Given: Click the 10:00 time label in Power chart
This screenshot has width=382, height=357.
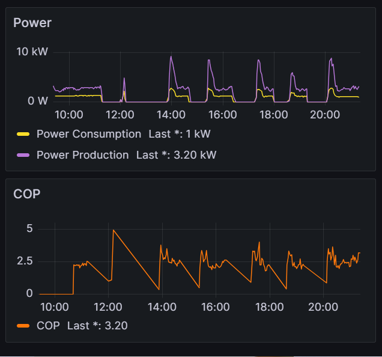Looking at the screenshot, I should tap(69, 115).
